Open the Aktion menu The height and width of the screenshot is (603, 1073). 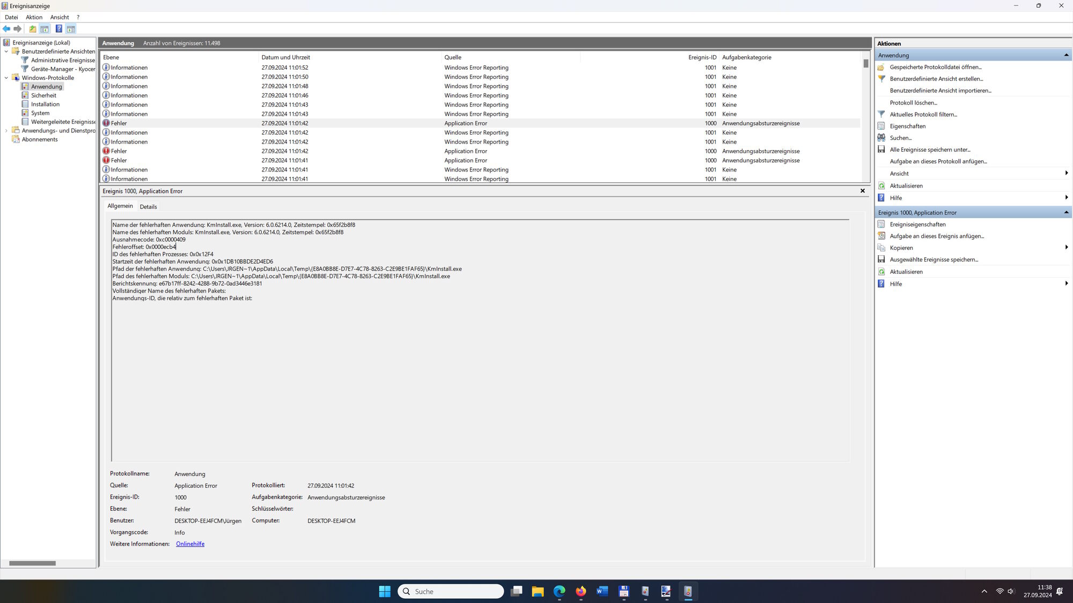coord(34,17)
